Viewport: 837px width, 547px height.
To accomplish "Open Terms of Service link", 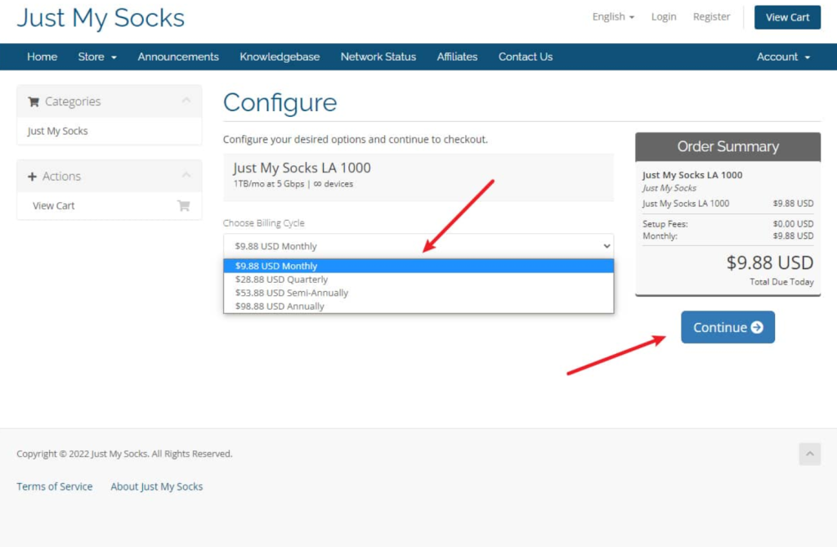I will (x=55, y=486).
